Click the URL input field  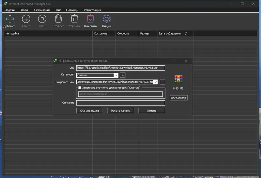(121, 68)
